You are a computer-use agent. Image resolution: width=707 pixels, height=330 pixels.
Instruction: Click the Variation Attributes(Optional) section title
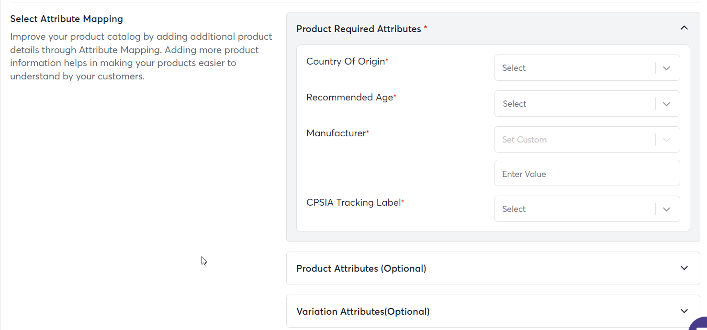[363, 311]
